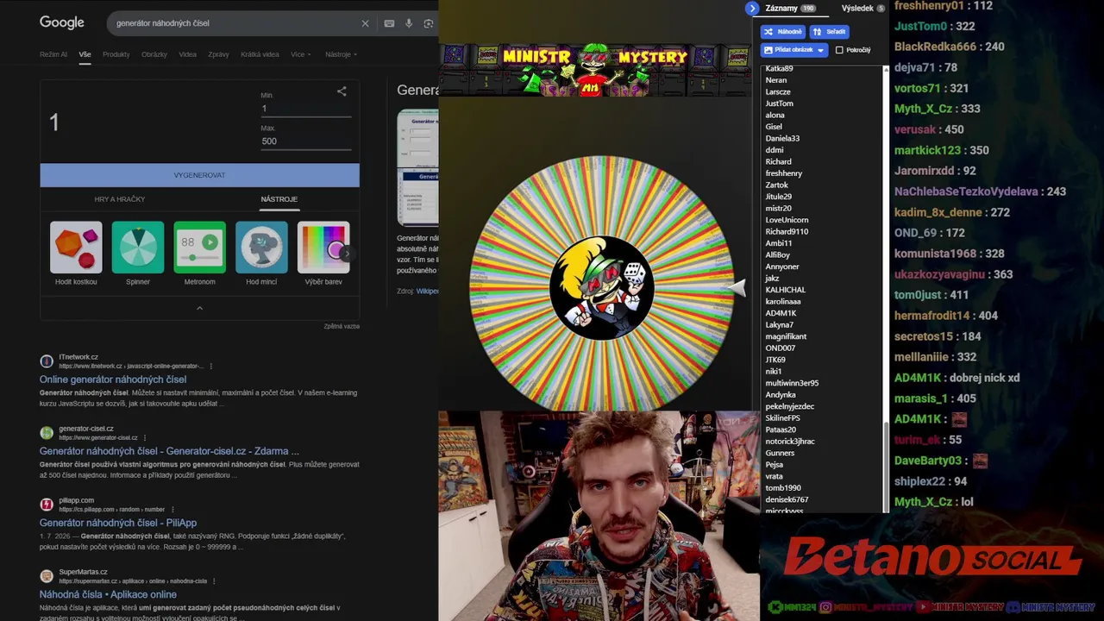Open options menu for ITnetwork.cz result
This screenshot has width=1104, height=621.
(210, 366)
